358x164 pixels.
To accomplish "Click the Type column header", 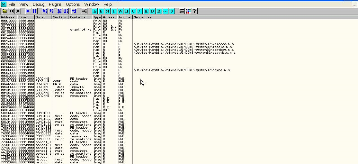I will click(97, 17).
